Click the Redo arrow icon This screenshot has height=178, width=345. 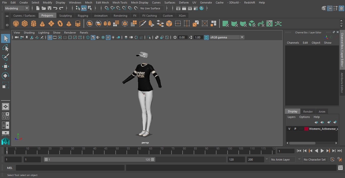click(61, 8)
